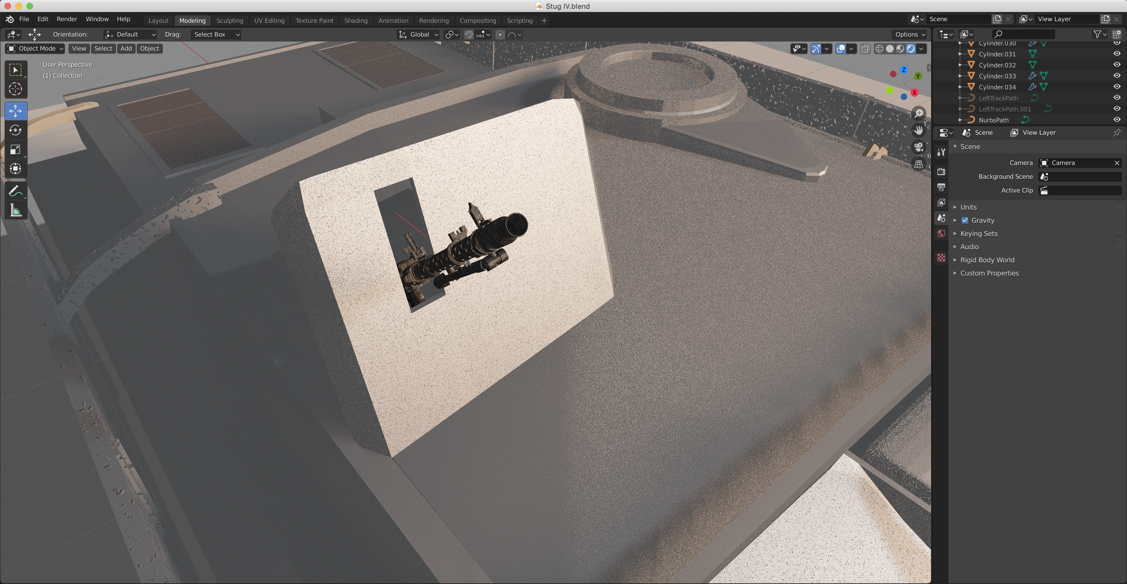
Task: Select the Scale tool
Action: (16, 150)
